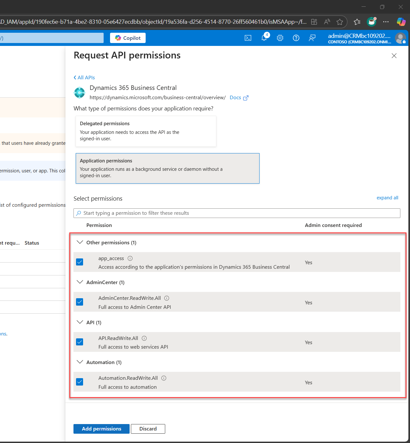Go back to All APIs
This screenshot has height=443, width=410.
[84, 77]
